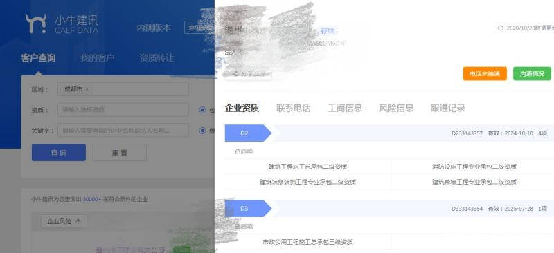Click the 重置 reset button
This screenshot has height=253, width=554.
[119, 153]
